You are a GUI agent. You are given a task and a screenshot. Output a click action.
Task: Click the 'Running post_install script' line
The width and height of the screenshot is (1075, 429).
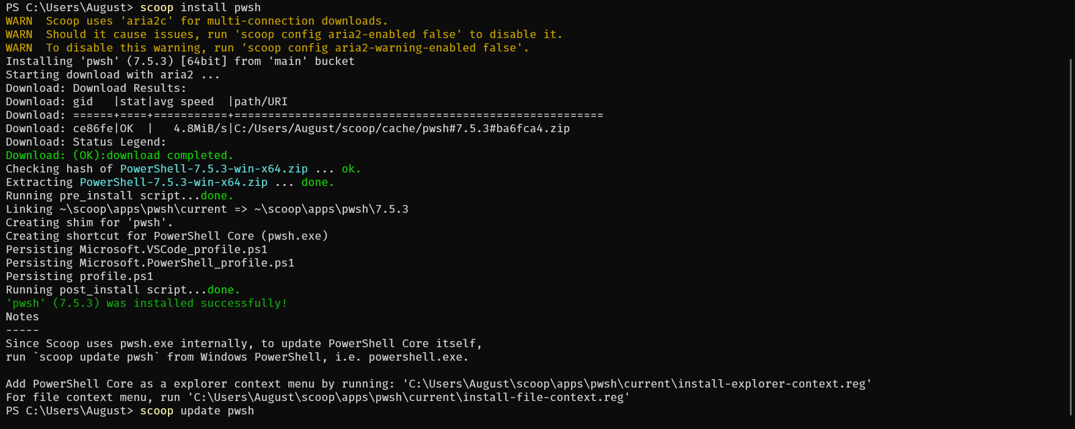(106, 290)
